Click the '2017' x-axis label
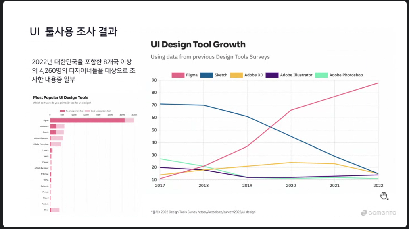 pyautogui.click(x=160, y=186)
